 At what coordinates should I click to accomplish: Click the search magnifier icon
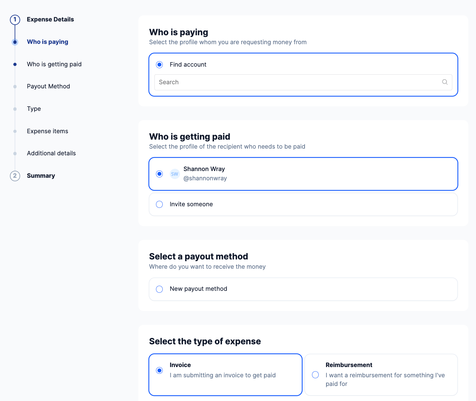445,82
